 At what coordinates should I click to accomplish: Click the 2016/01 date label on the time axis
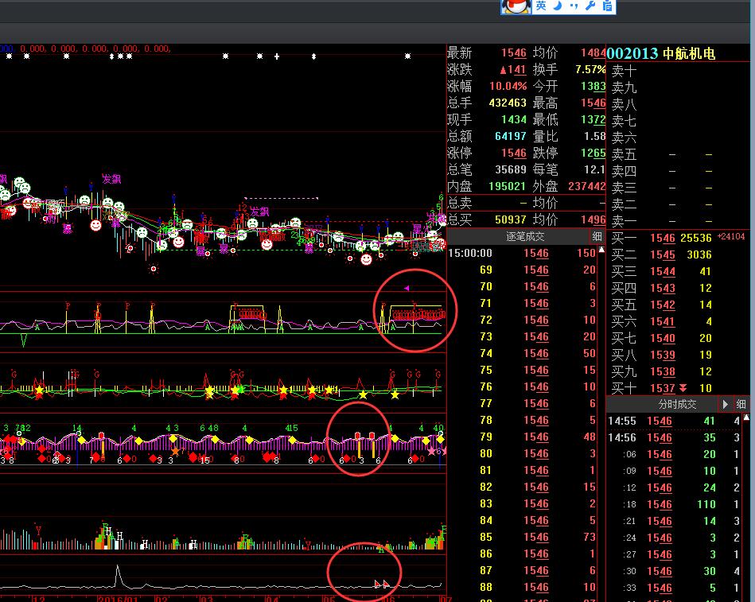[x=117, y=599]
